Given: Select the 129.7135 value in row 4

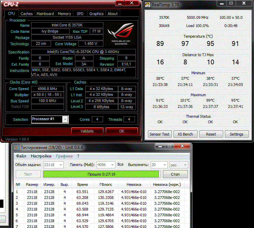Looking at the screenshot, I should click(106, 209).
